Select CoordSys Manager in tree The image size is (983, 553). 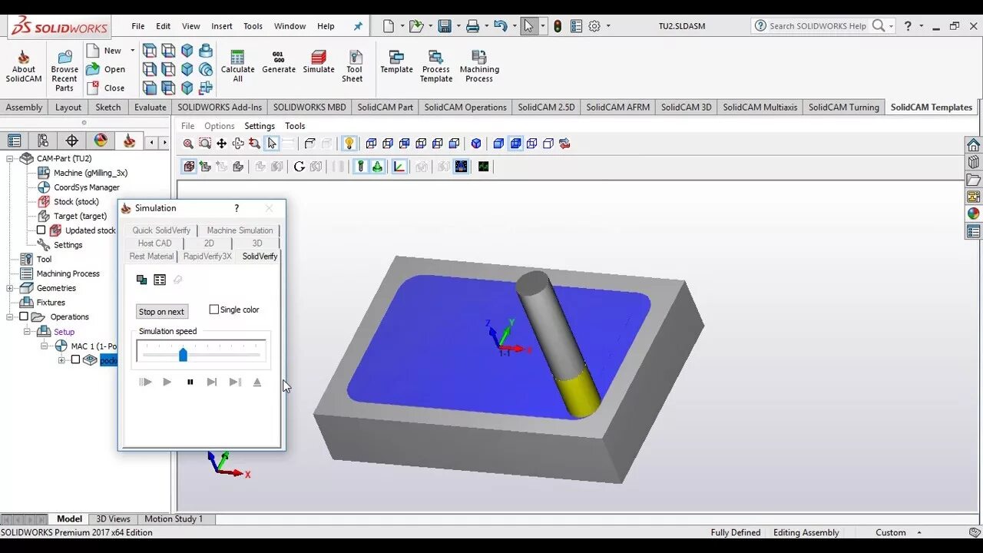click(x=87, y=187)
